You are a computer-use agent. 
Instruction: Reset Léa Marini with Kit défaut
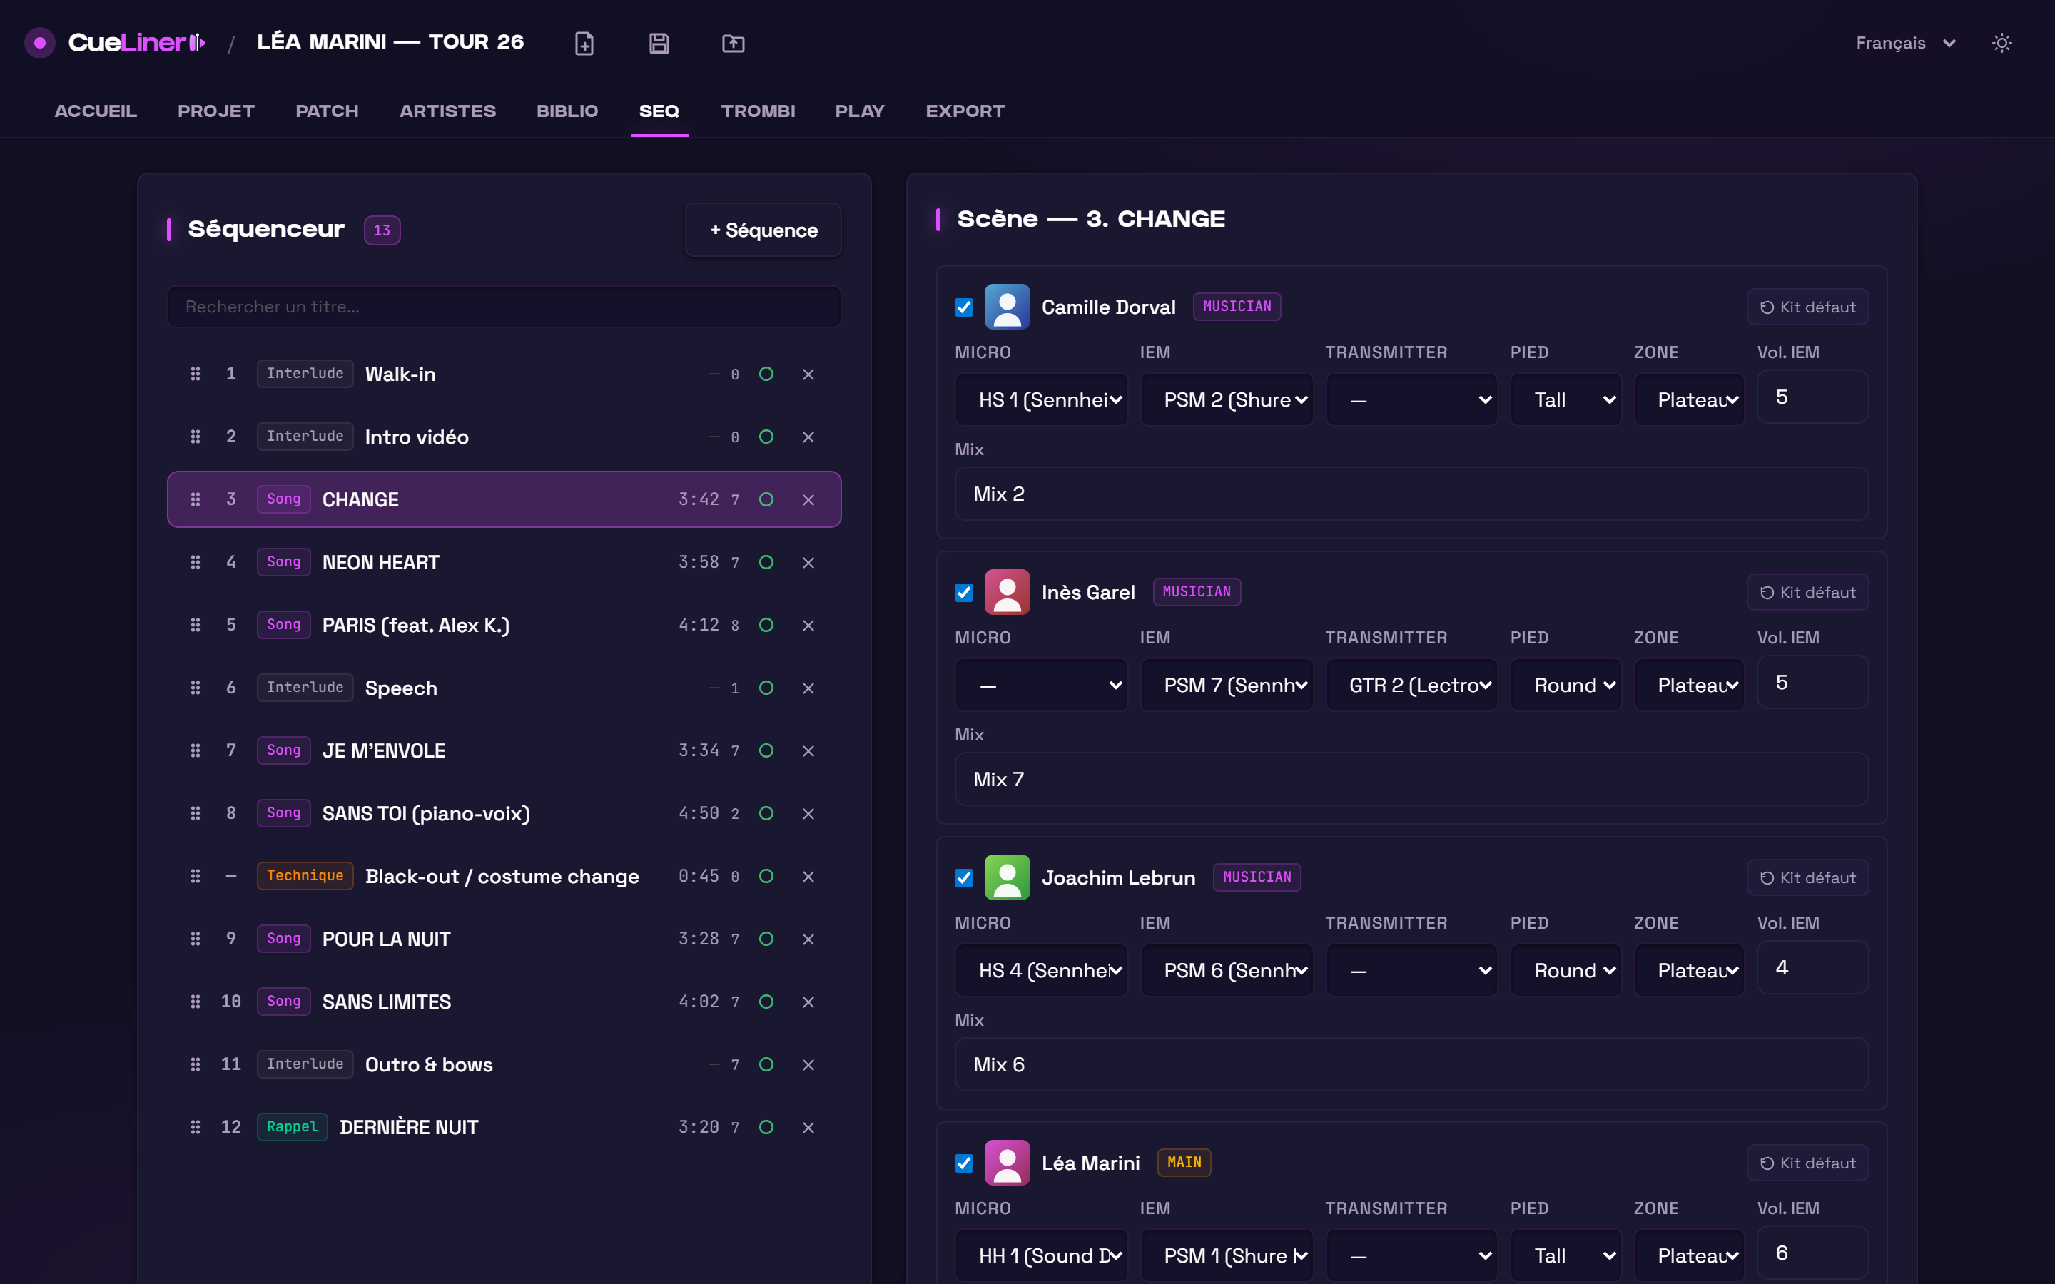coord(1807,1163)
